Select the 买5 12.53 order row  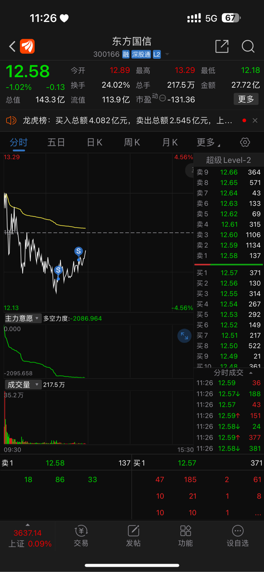(x=229, y=314)
